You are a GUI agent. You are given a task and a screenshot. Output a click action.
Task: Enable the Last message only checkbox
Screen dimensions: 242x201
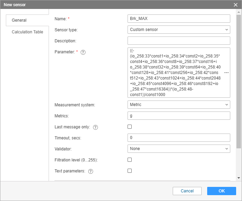point(130,127)
